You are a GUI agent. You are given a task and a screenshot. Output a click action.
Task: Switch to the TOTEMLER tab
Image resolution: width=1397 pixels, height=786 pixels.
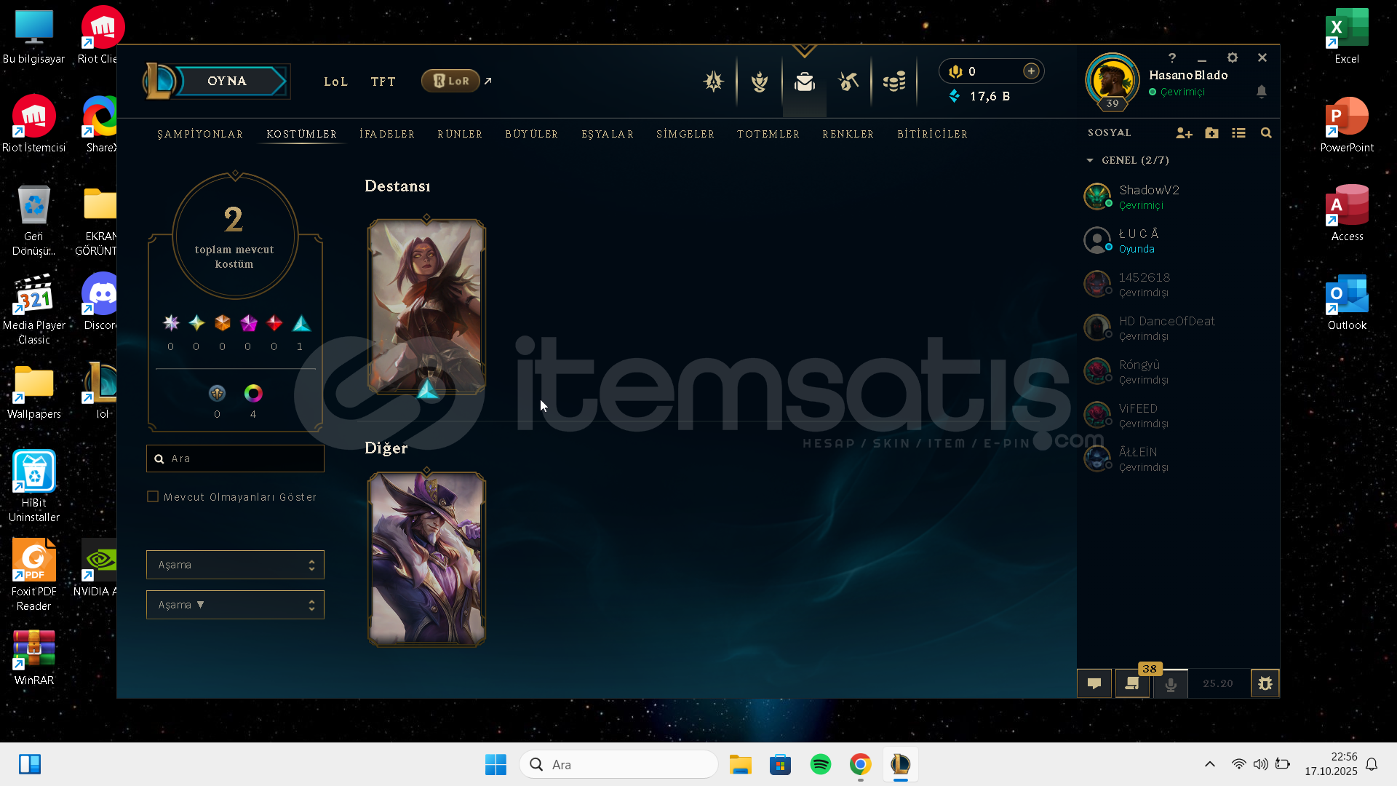(x=768, y=135)
